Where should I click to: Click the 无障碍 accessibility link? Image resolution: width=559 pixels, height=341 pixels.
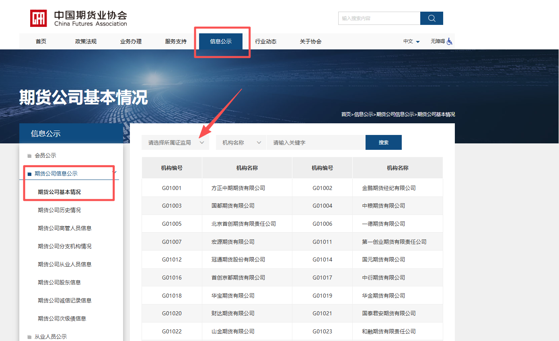pos(438,41)
